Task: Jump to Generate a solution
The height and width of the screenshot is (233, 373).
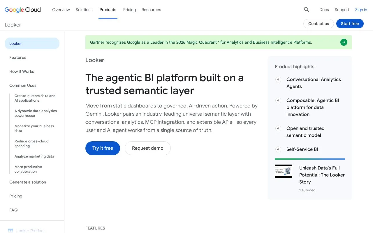Action: 28,182
